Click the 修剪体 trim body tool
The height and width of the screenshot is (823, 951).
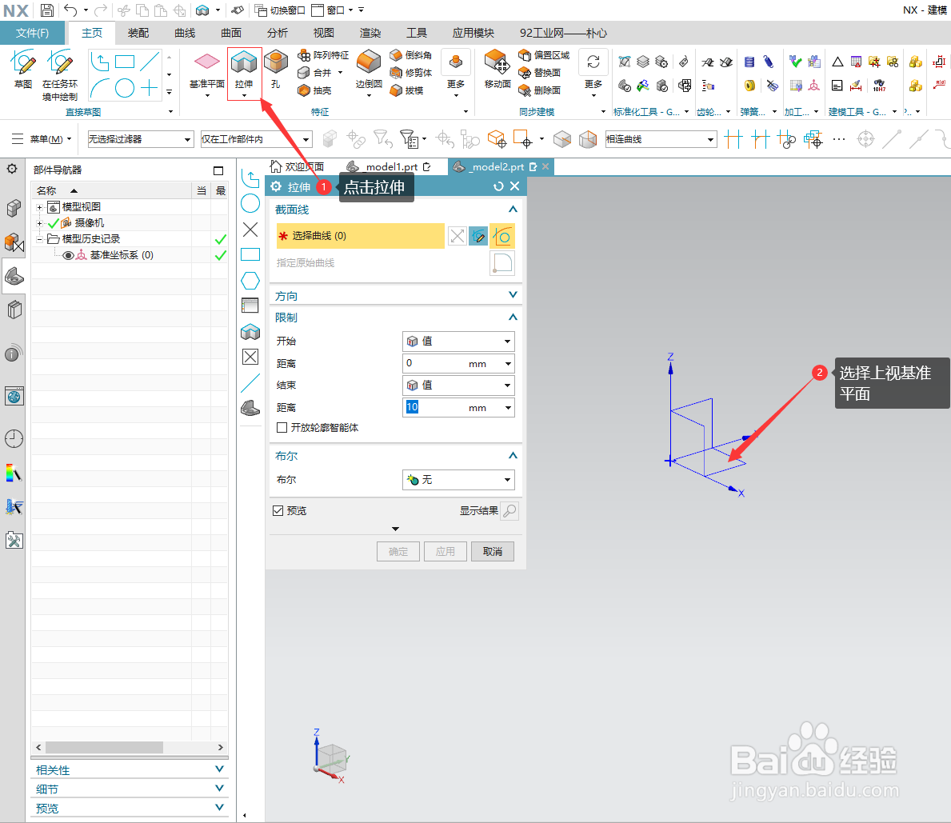pyautogui.click(x=410, y=73)
